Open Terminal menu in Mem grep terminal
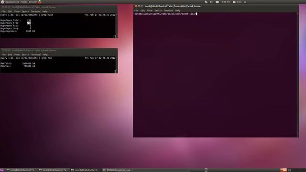Image resolution: width=306 pixels, height=172 pixels. point(36,55)
